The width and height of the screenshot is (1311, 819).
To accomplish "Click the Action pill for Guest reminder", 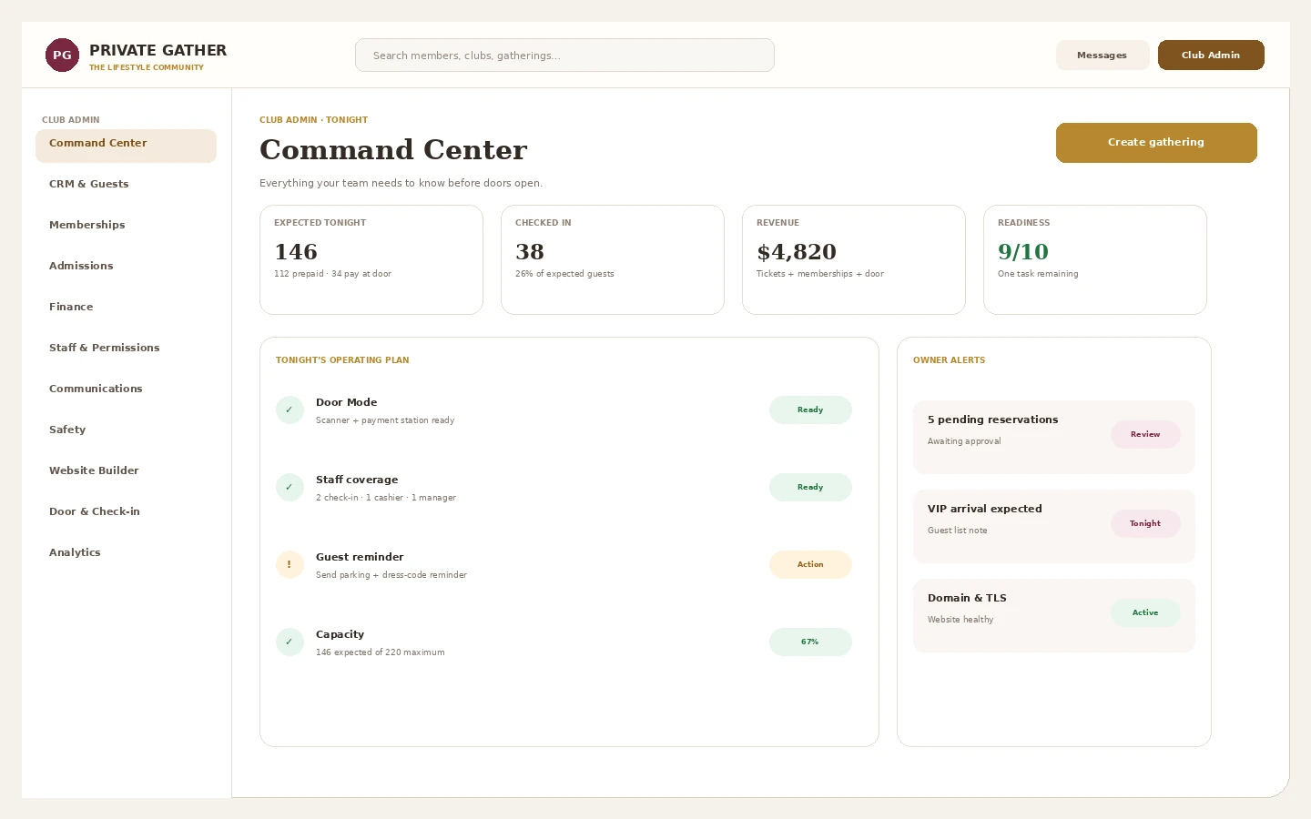I will point(810,565).
